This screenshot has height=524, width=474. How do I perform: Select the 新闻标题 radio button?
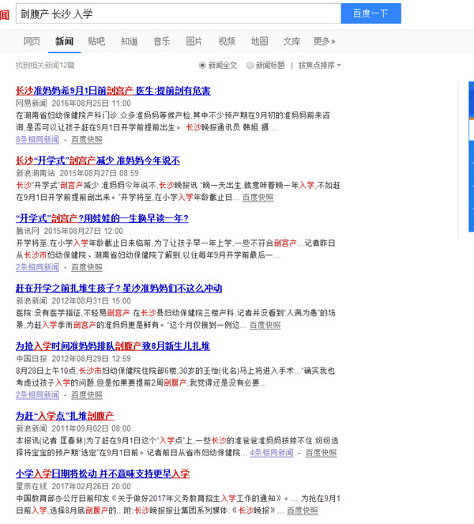250,65
